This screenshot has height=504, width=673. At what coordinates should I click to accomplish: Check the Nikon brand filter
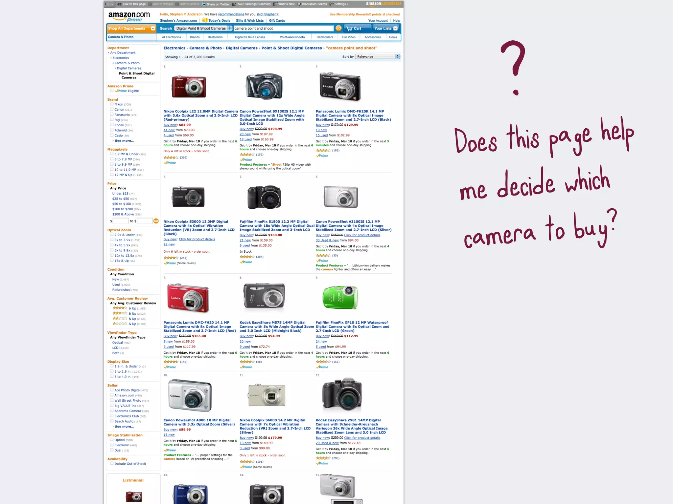[112, 104]
